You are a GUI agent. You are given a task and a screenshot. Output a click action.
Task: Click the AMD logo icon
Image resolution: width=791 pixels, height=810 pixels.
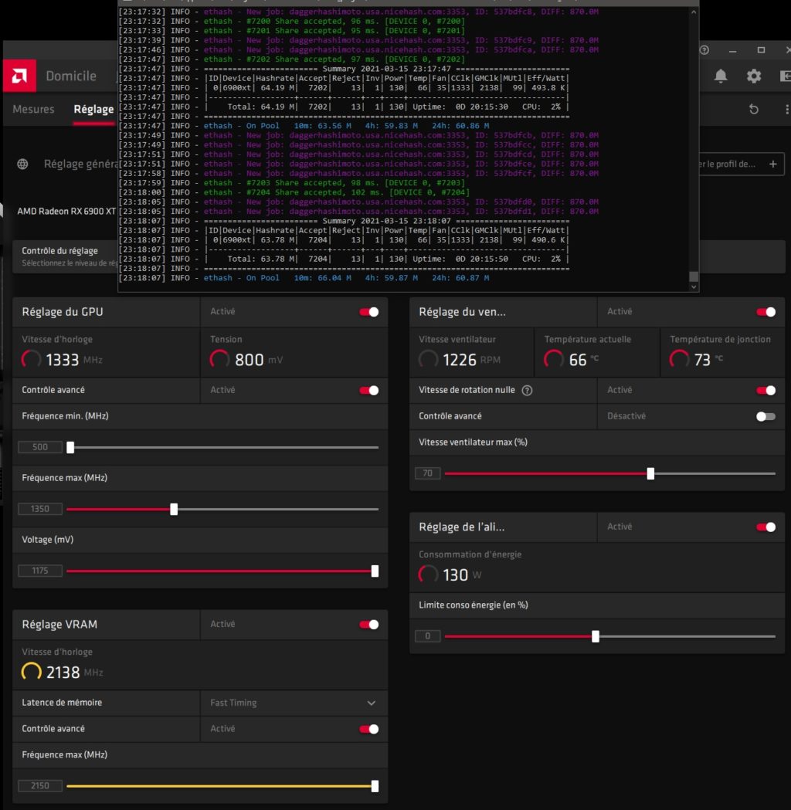[x=19, y=76]
